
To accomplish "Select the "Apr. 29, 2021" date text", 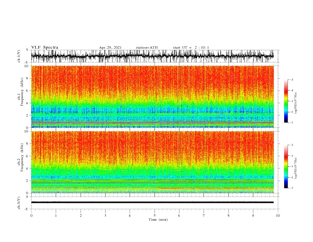I will pyautogui.click(x=110, y=47).
